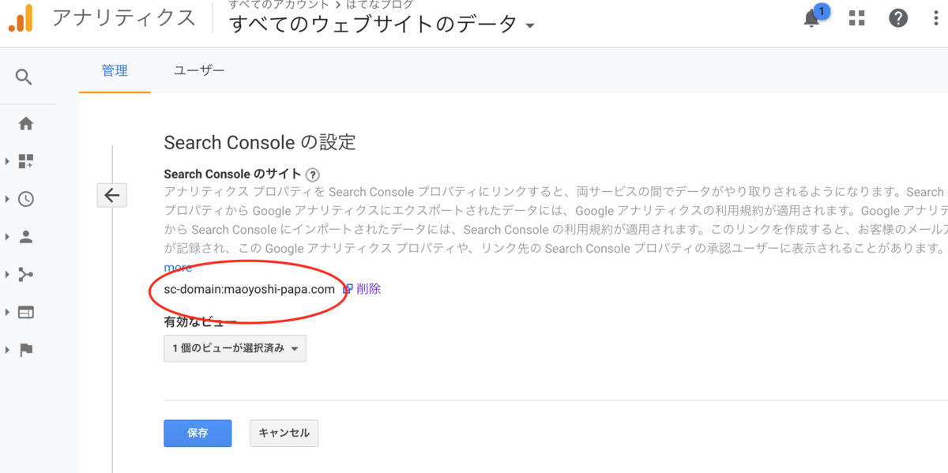Click the search magnifier in sidebar
This screenshot has width=948, height=473.
pyautogui.click(x=24, y=77)
